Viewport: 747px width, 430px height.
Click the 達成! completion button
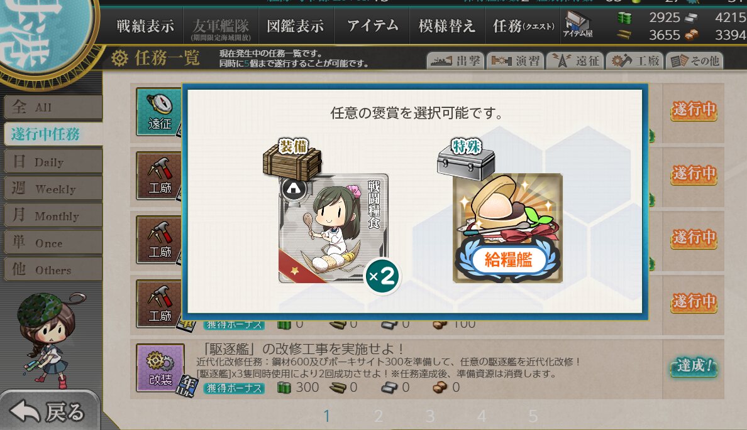694,366
